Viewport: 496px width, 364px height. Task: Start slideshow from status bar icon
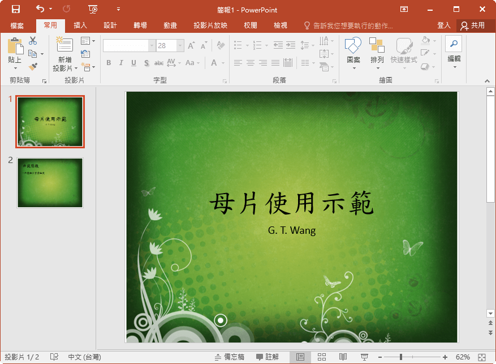pos(365,357)
